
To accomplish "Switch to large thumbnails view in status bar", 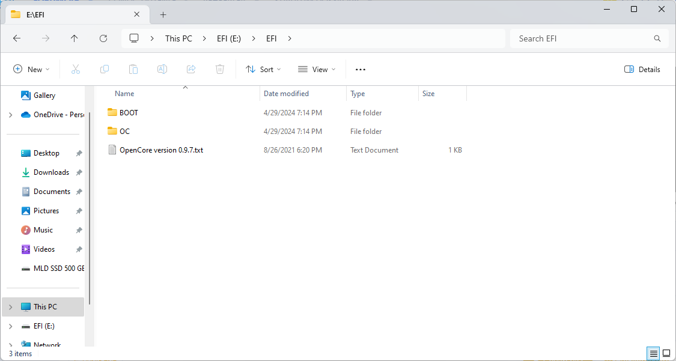I will (666, 353).
